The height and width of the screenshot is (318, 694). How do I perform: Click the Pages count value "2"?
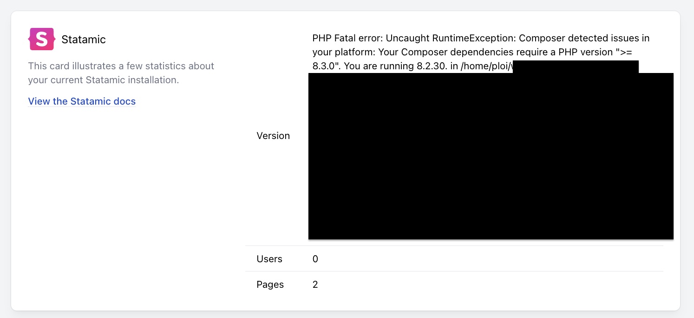coord(315,285)
